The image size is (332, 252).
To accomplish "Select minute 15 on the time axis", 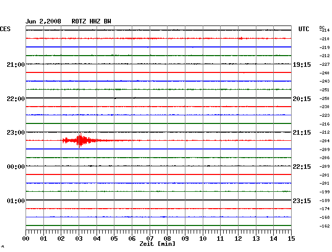I will click(x=291, y=239).
